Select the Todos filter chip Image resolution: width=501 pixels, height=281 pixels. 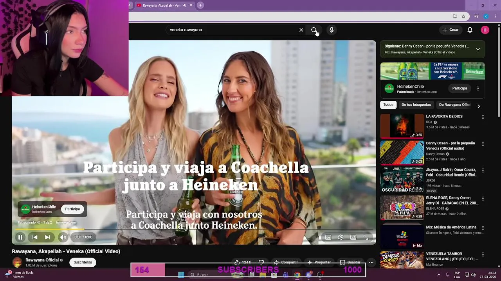[388, 105]
